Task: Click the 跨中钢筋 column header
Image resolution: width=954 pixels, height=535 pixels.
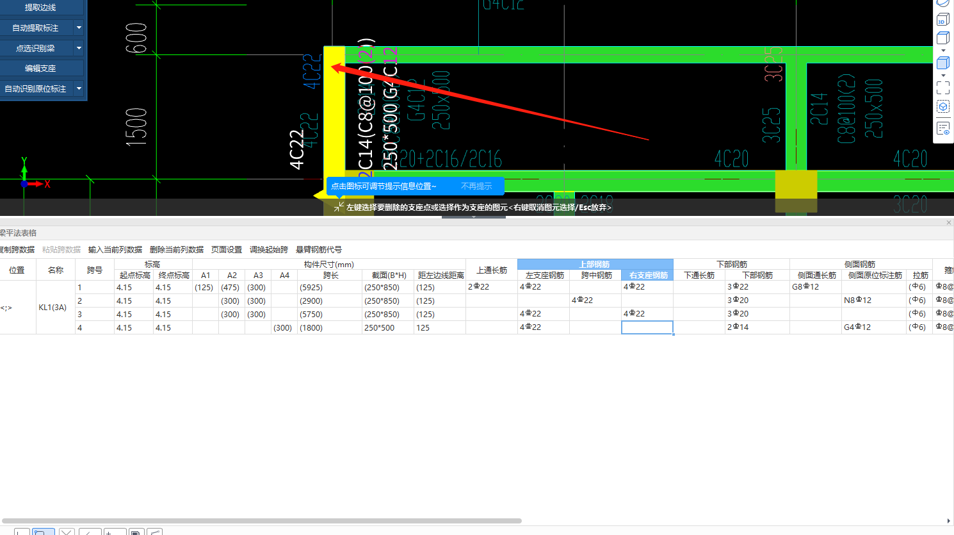Action: 595,276
